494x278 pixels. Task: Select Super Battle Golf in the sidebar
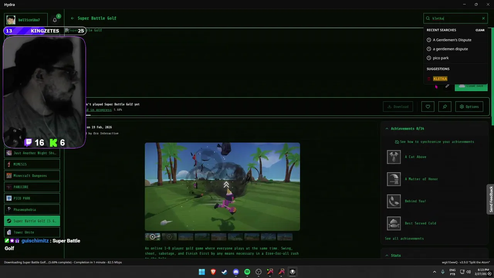[x=32, y=221]
